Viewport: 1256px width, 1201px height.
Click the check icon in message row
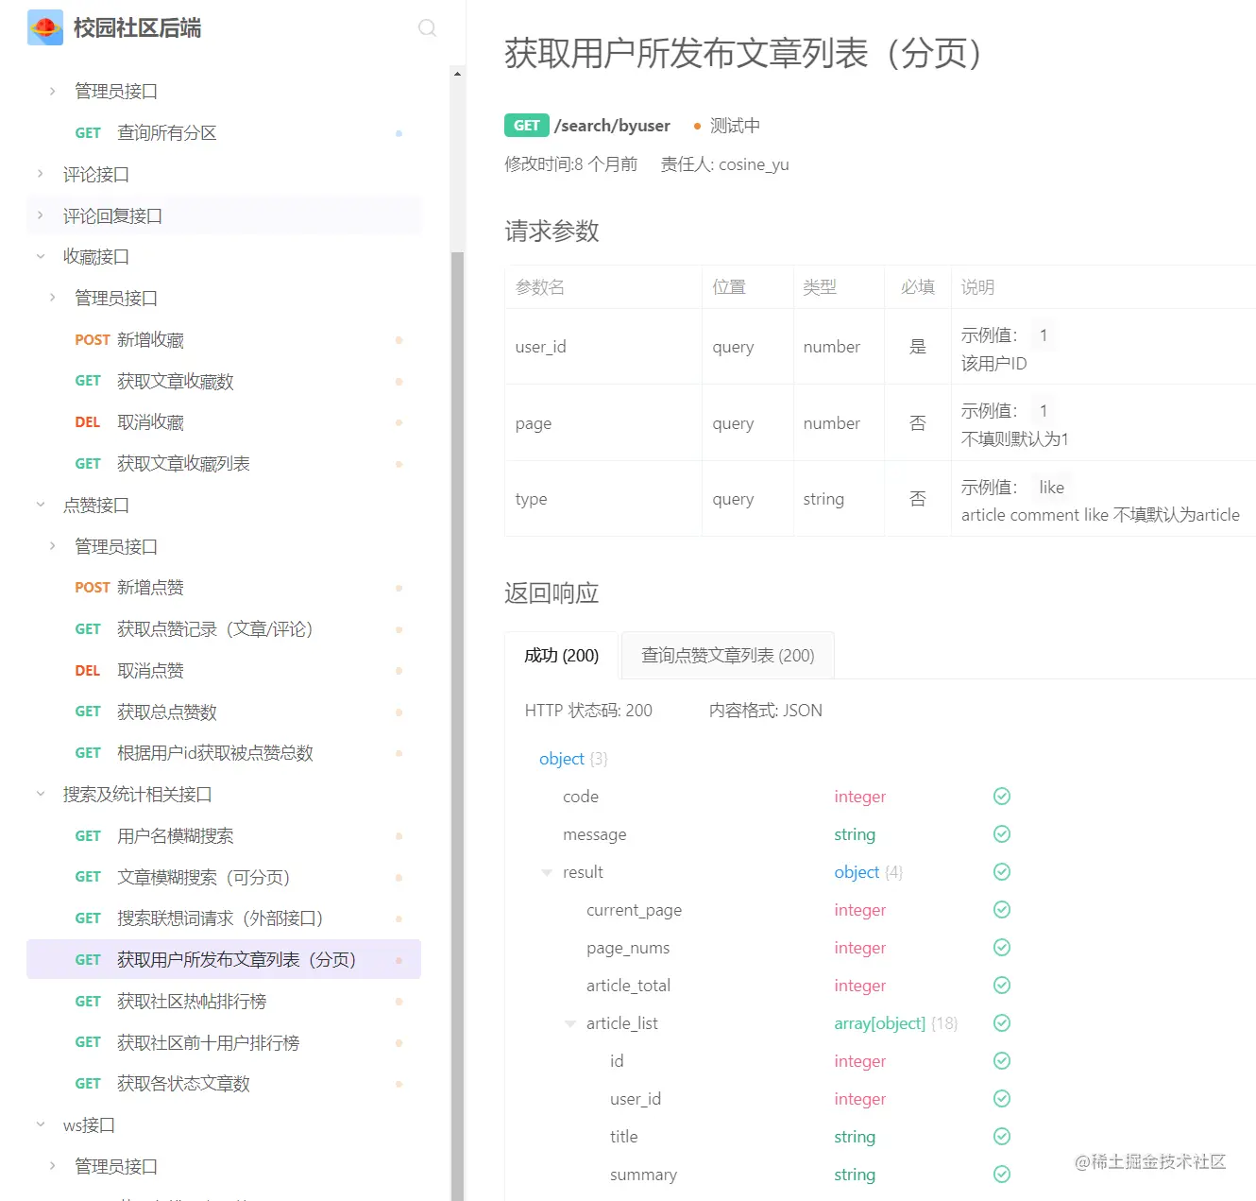[1002, 834]
